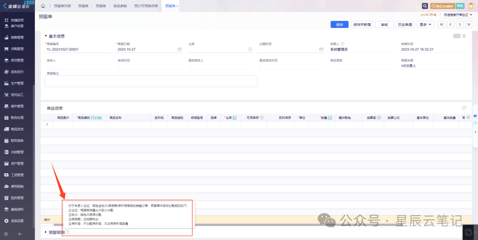This screenshot has width=478, height=240.
Task: Open the scan code (扫码) icon in 商品编码 column
Action: [96, 118]
